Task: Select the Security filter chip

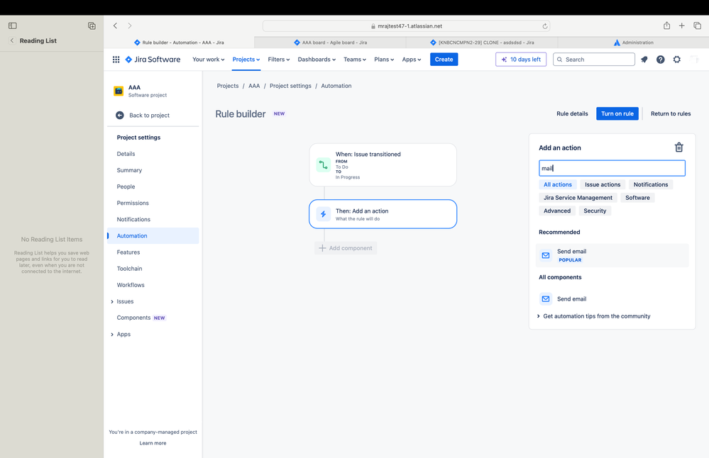Action: point(595,211)
